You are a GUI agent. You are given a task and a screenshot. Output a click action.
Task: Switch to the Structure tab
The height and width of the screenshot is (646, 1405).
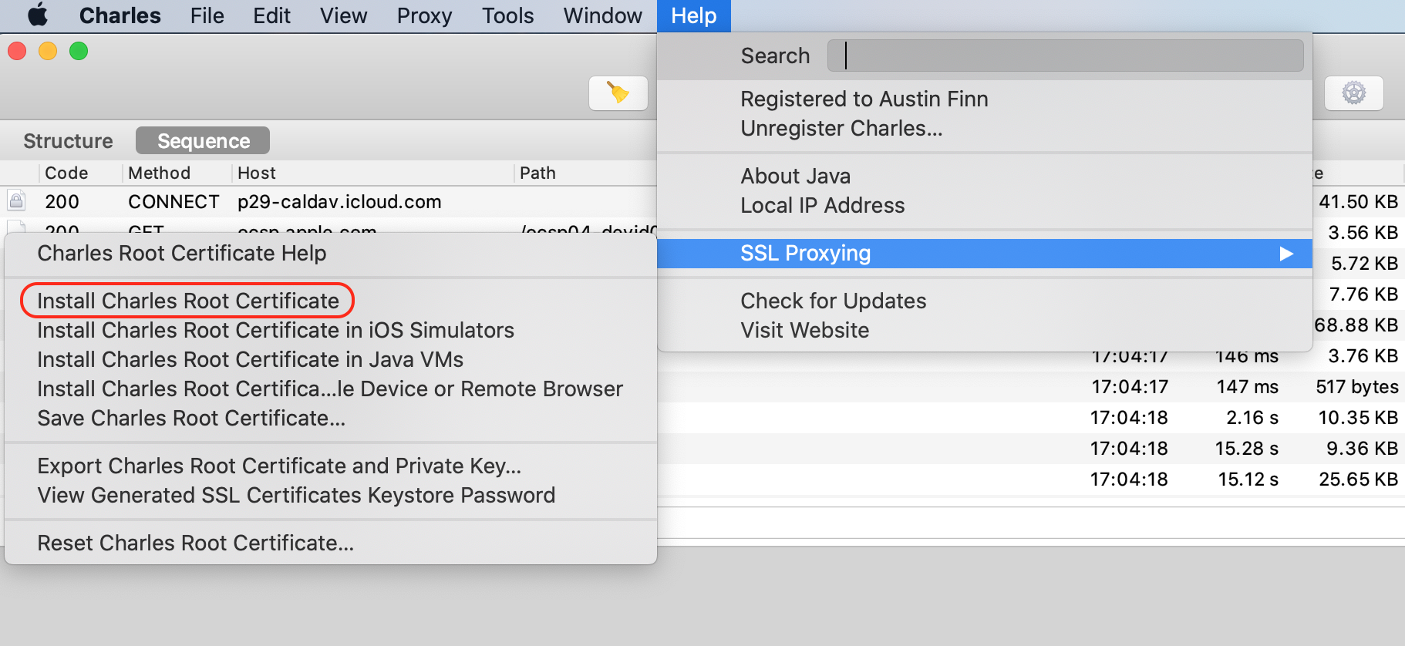(x=68, y=141)
